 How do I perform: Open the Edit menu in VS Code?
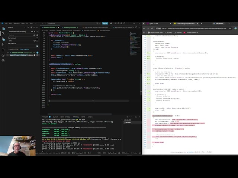click(x=10, y=23)
